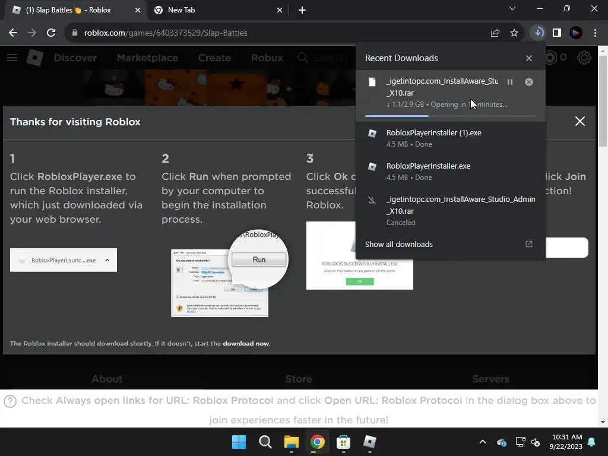Open RobloxPlayerInstaller.exe download entry
The height and width of the screenshot is (456, 608).
(451, 172)
